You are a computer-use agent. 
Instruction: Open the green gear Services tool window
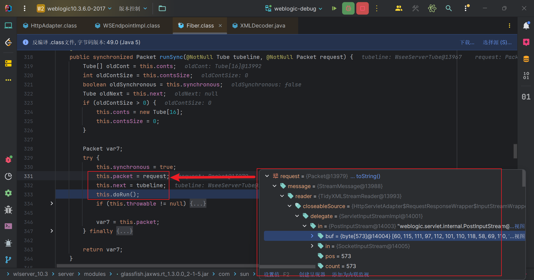coord(8,193)
